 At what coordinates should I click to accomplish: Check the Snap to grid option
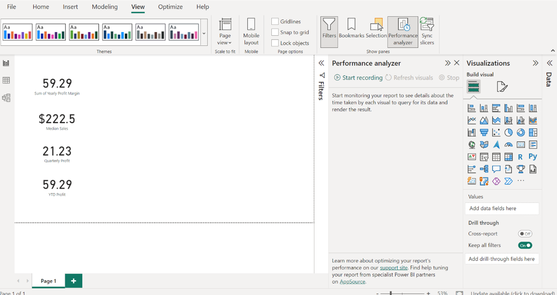tap(275, 32)
